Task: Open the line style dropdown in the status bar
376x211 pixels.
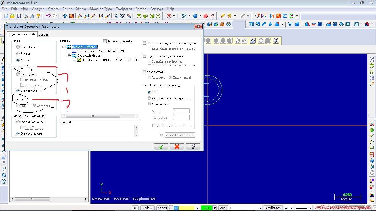Action: click(310, 208)
